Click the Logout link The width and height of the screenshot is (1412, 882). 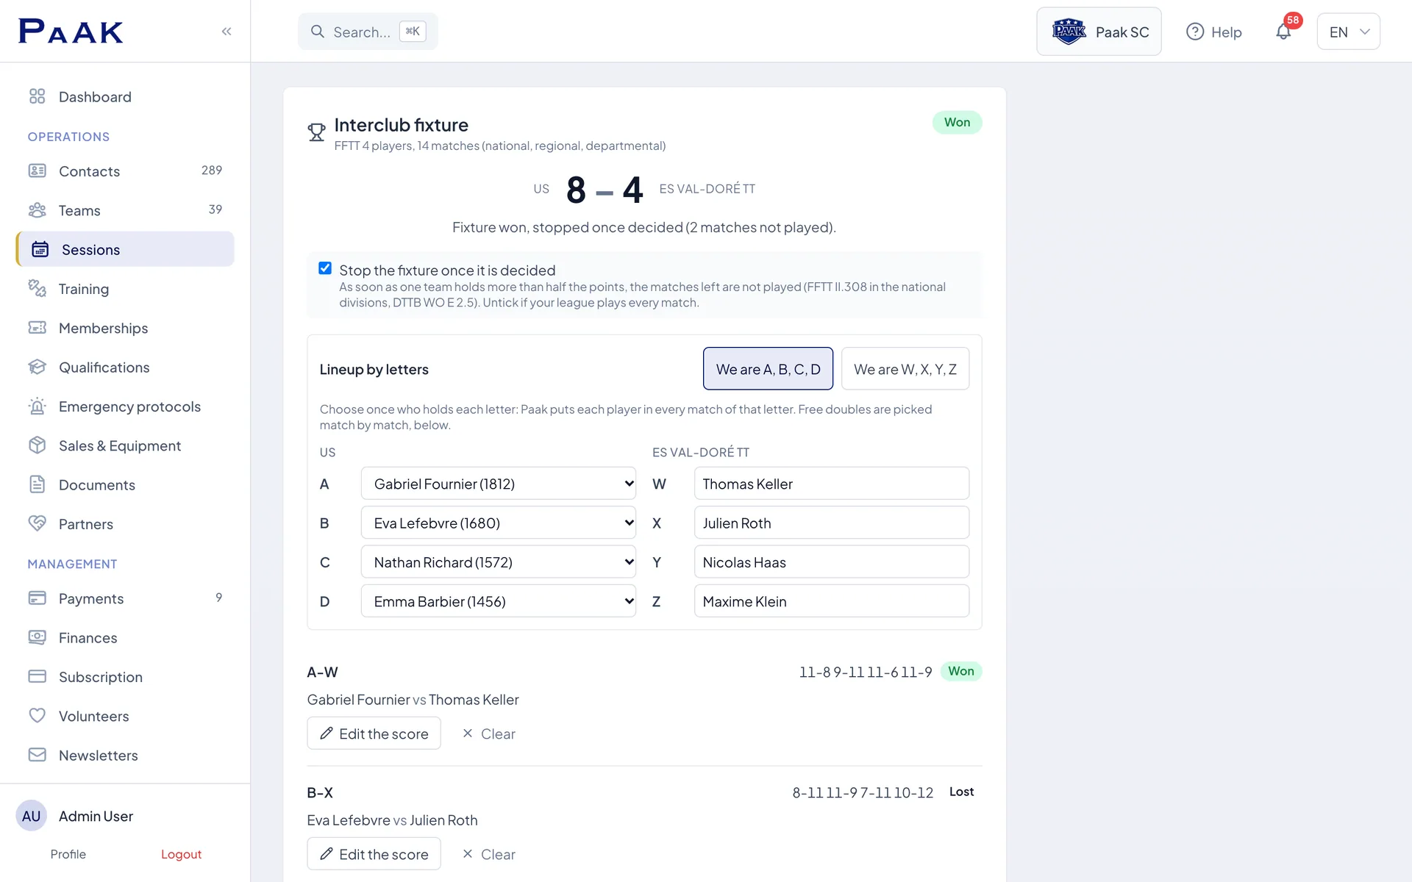click(181, 854)
